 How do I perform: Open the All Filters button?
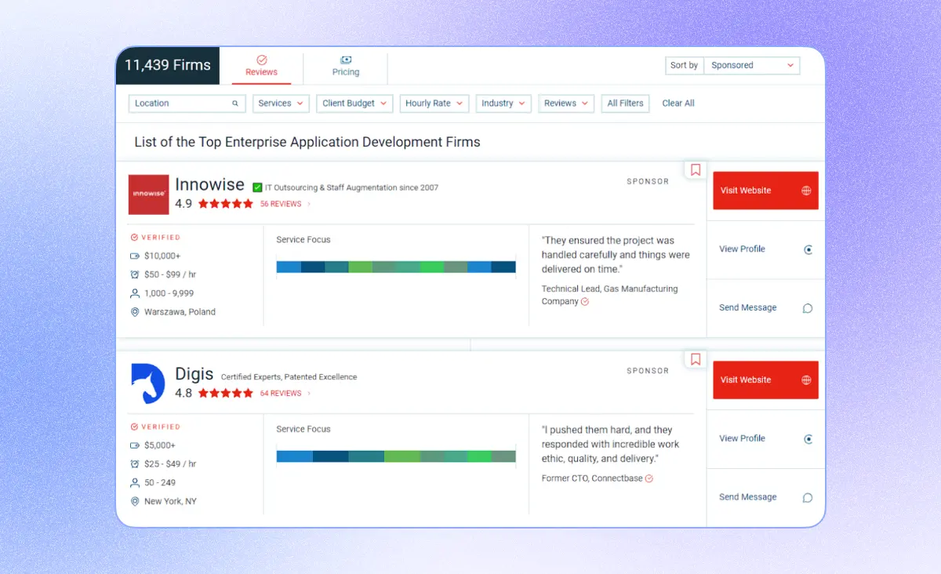point(626,104)
